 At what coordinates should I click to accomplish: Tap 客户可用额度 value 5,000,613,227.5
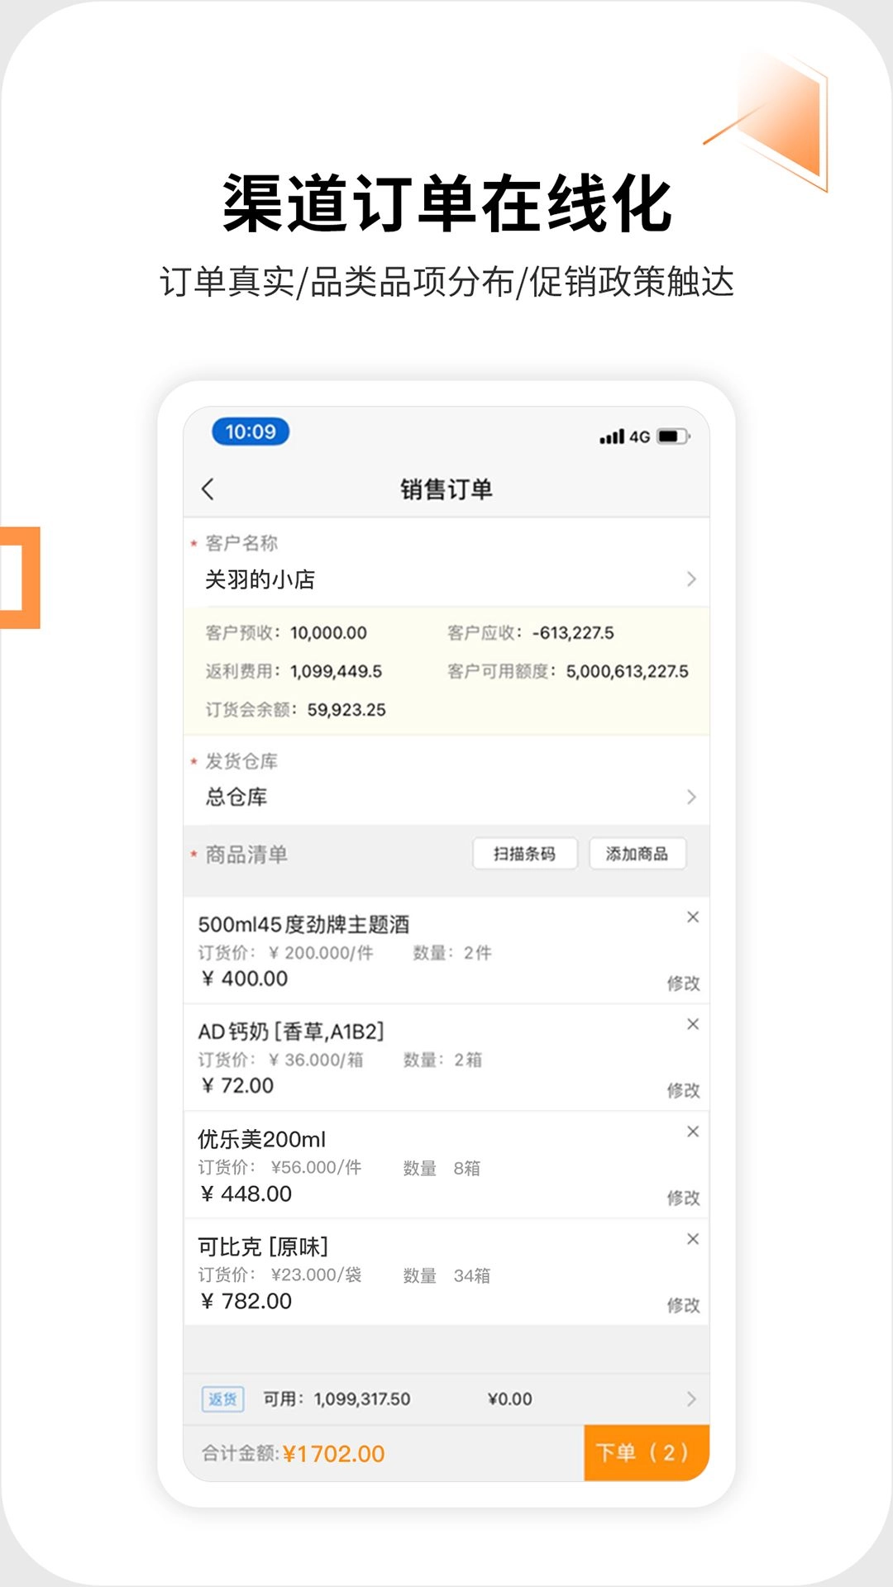click(x=627, y=671)
